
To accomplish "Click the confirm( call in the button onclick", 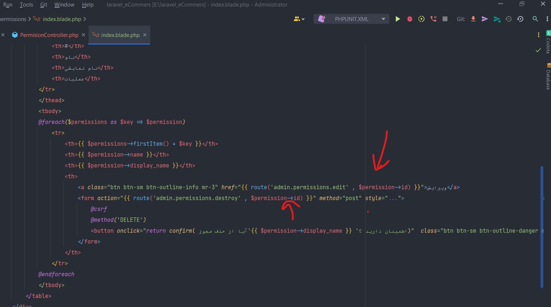I will [x=182, y=231].
